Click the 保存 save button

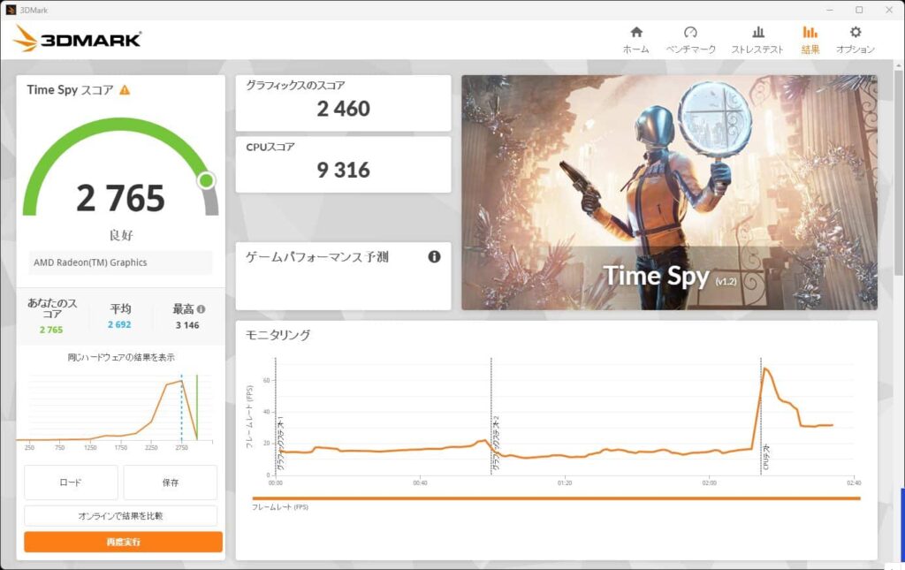click(171, 483)
